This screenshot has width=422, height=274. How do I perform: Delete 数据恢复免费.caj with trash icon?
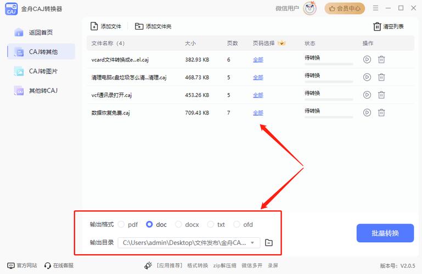(381, 112)
